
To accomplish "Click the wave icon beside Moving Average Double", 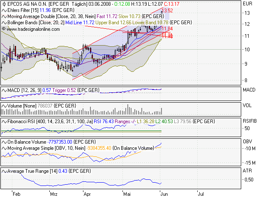I will pos(4,16).
